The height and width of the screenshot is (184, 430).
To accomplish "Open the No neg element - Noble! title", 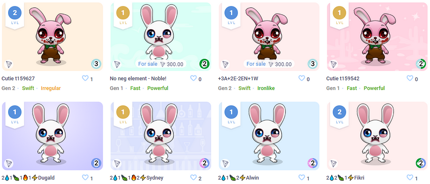I will [138, 79].
